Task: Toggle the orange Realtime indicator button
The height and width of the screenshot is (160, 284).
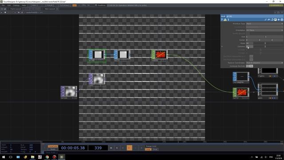Action: (75, 5)
